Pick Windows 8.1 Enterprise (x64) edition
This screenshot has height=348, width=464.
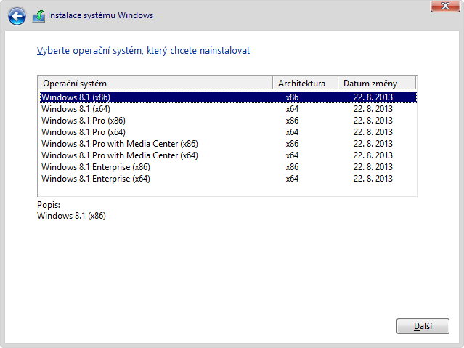click(x=95, y=178)
